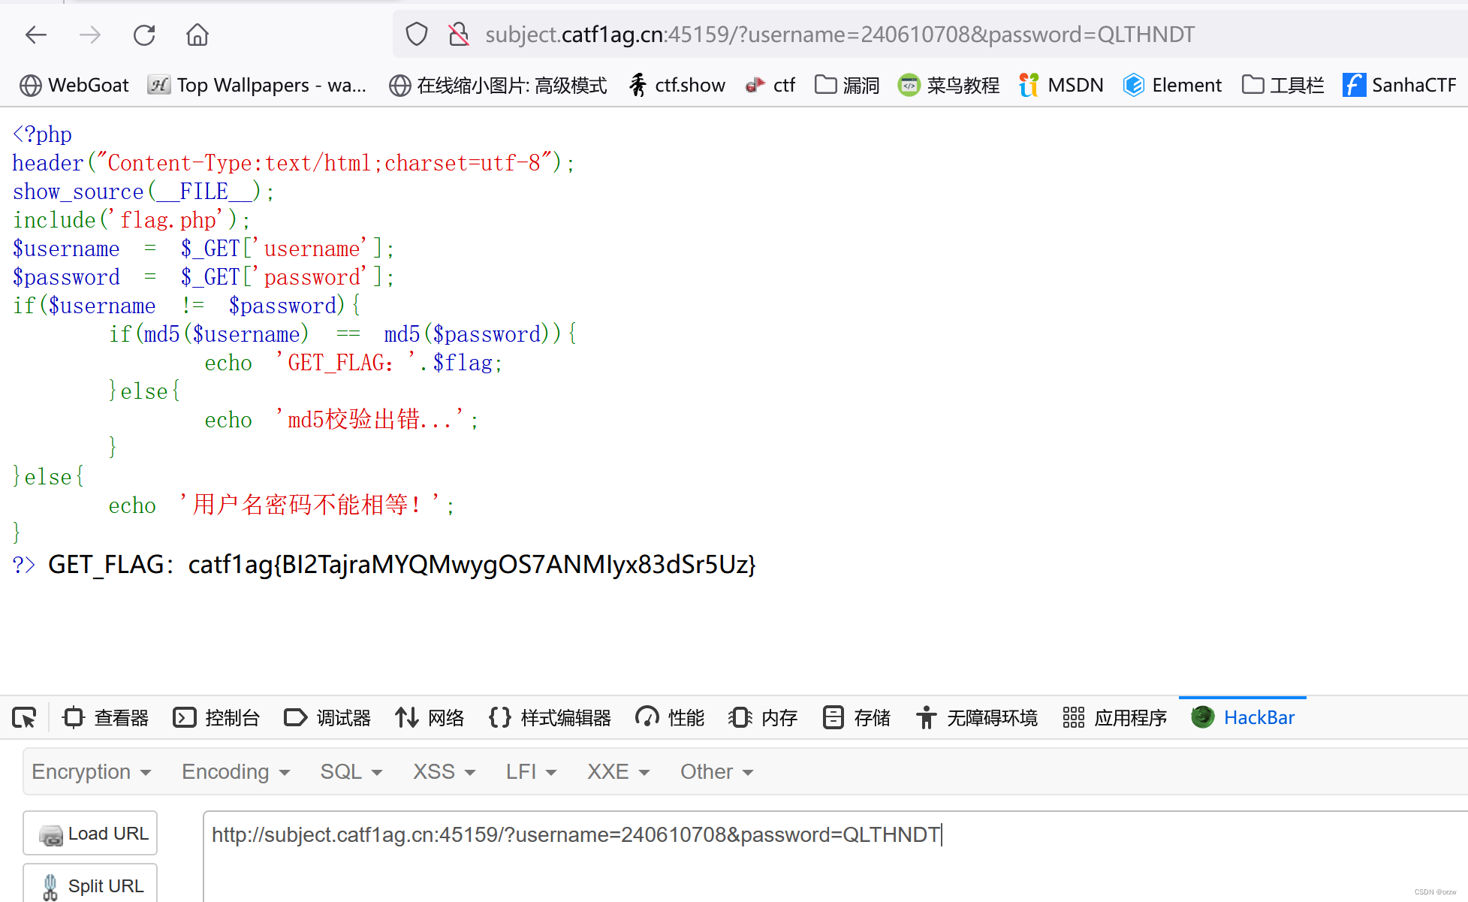Open the 在线缩小图片 bookmark
Viewport: 1468px width, 902px height.
[498, 85]
